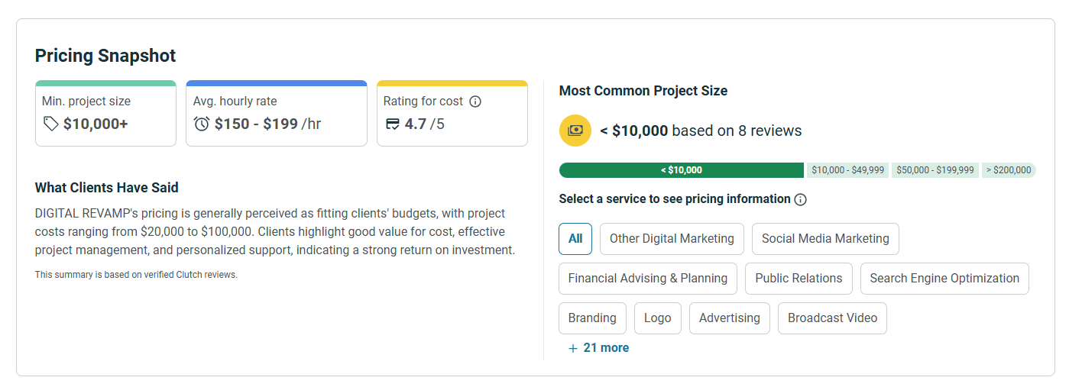
Task: Click the info icon beside Rating for cost
Action: click(475, 102)
